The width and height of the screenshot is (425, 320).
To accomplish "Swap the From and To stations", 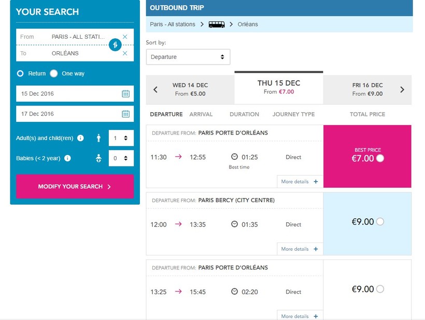I will pyautogui.click(x=115, y=45).
